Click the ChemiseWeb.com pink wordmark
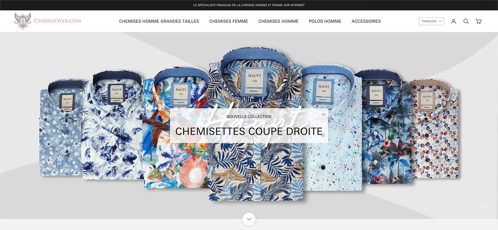The image size is (498, 230). pos(58,21)
